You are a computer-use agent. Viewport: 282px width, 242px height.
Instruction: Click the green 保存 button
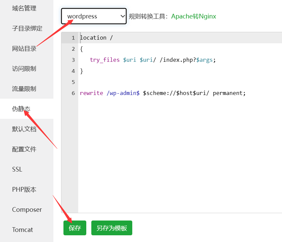click(75, 228)
